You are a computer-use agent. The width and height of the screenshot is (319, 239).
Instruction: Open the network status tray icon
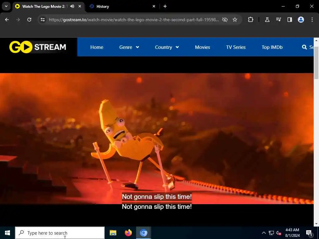pos(271,233)
